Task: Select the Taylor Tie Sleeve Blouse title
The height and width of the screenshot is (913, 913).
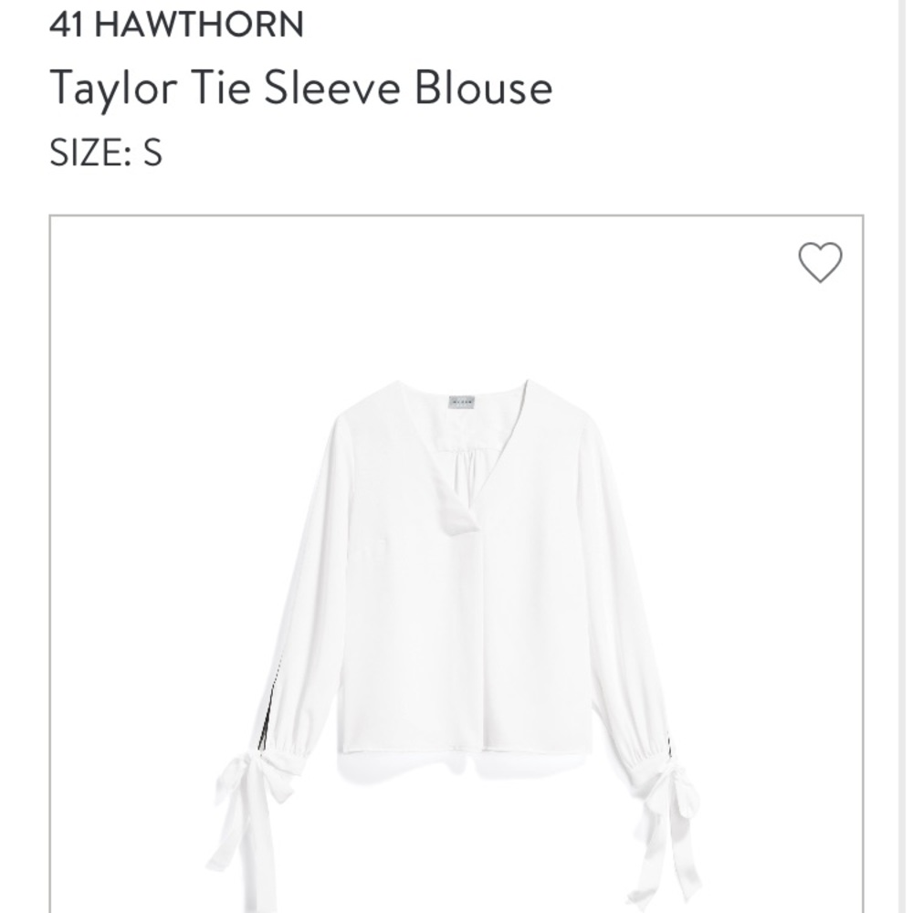Action: (300, 88)
